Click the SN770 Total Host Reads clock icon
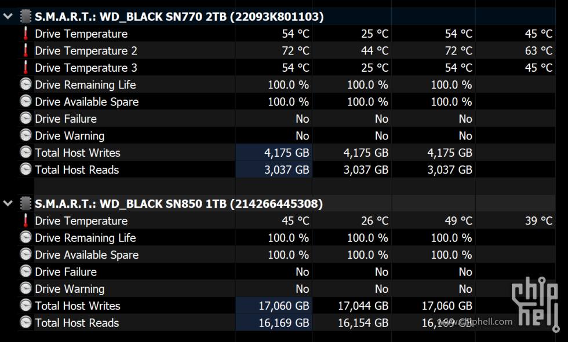 26,169
